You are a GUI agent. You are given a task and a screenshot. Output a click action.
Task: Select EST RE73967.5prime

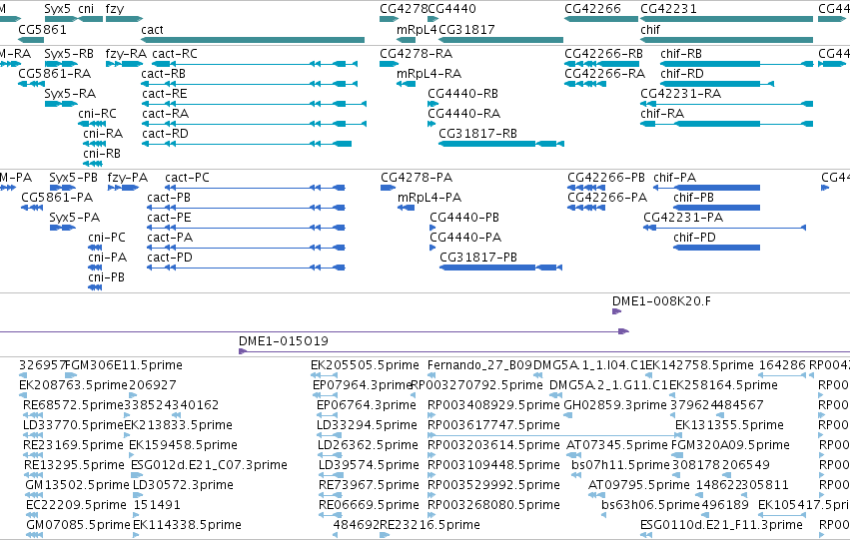point(331,495)
